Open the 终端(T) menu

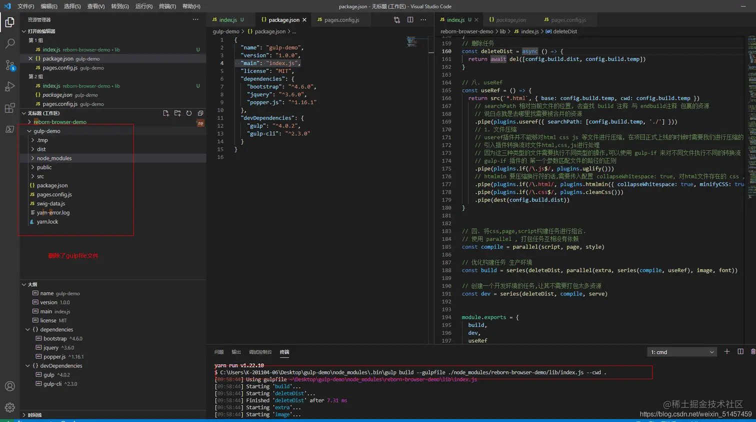(x=167, y=6)
